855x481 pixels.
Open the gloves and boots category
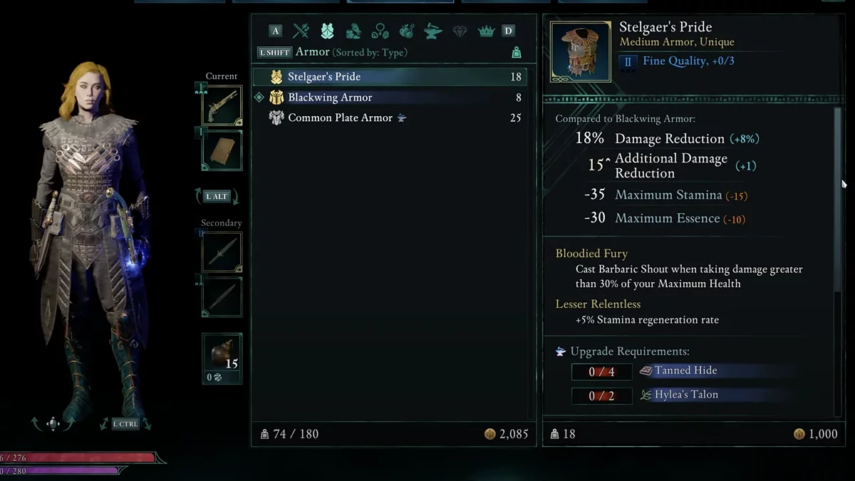pyautogui.click(x=353, y=31)
